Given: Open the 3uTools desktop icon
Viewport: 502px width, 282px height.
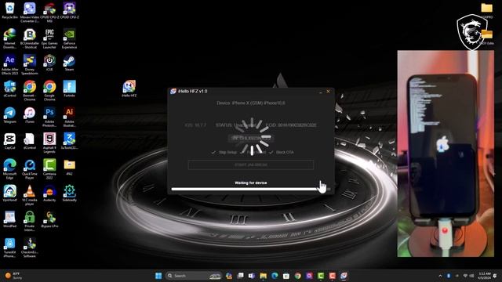Looking at the screenshot, I should click(x=69, y=141).
